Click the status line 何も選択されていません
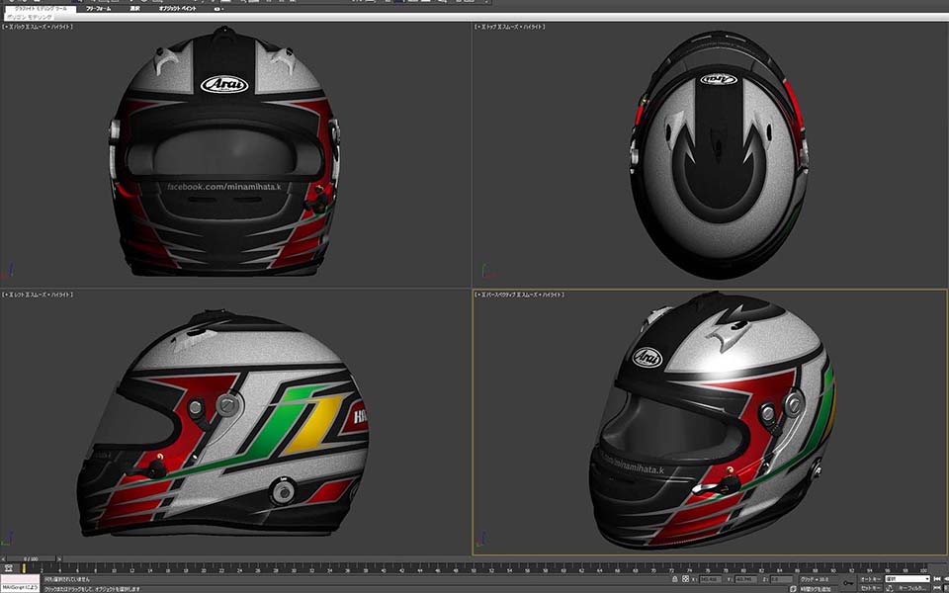949x593 pixels. pyautogui.click(x=67, y=579)
